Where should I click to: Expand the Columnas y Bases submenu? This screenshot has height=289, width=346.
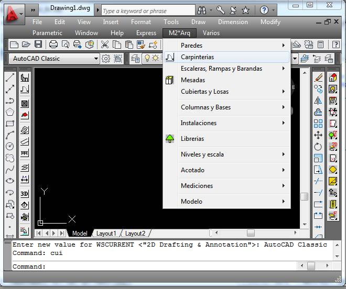[x=226, y=107]
